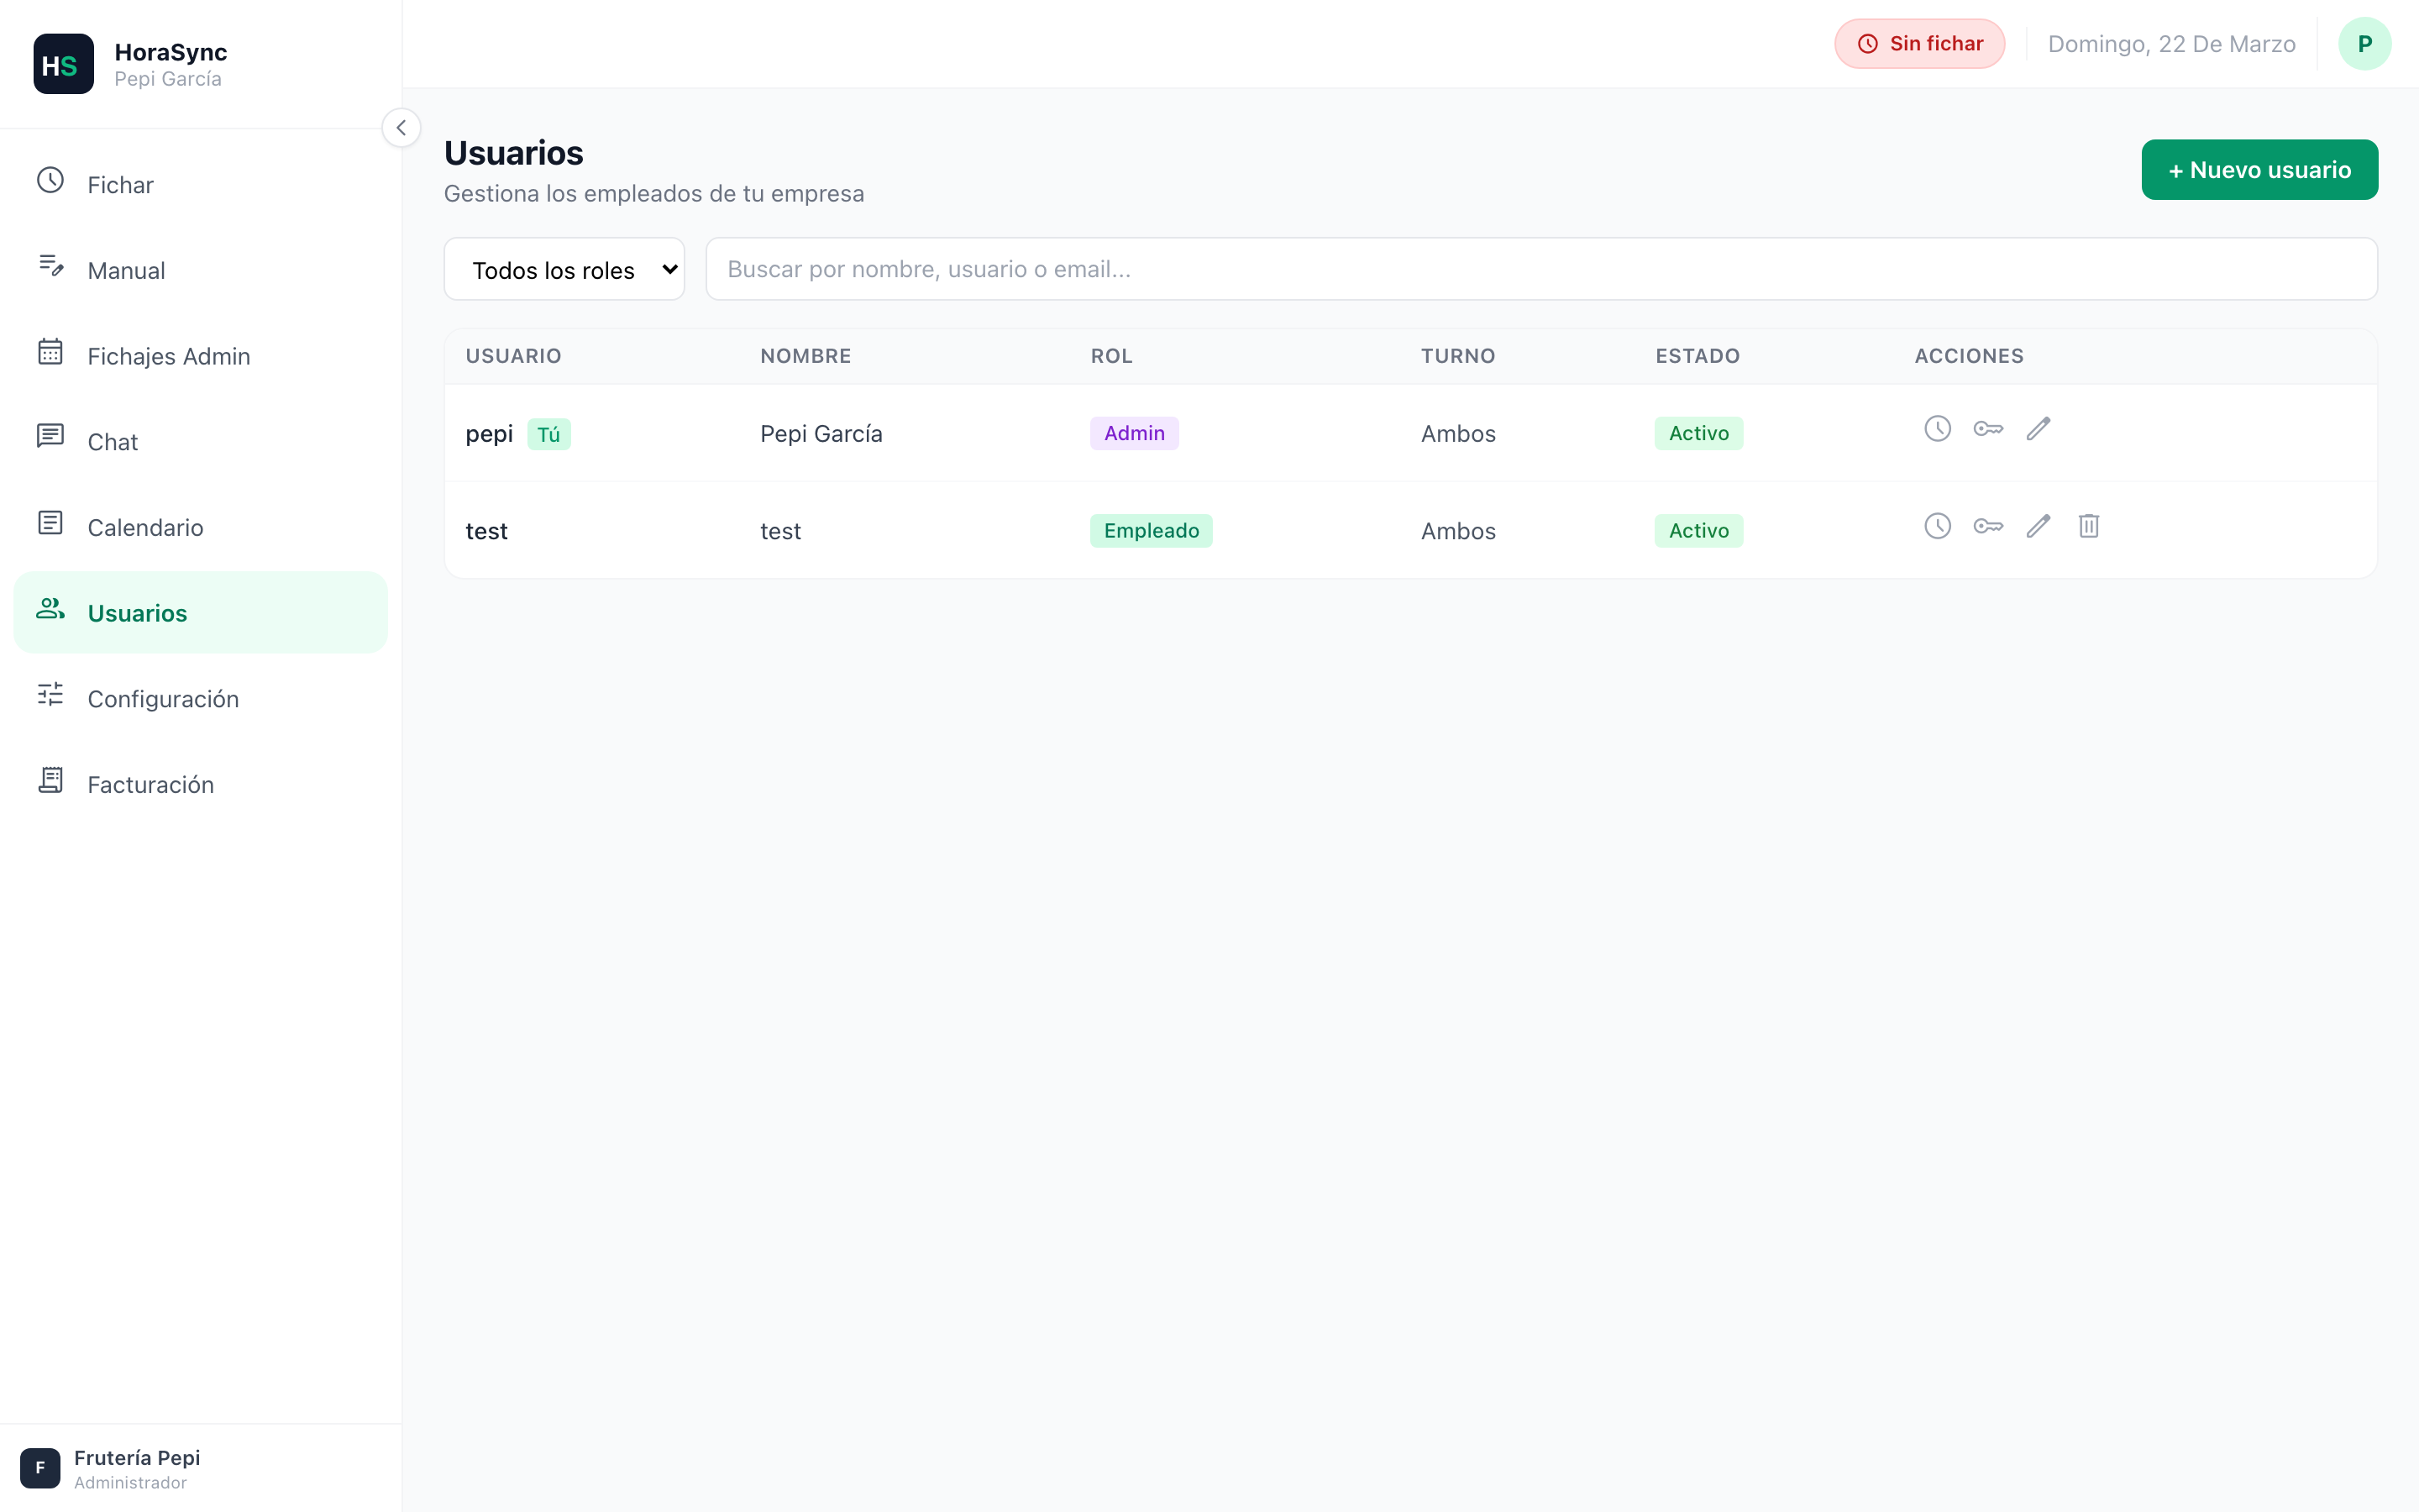The width and height of the screenshot is (2419, 1512).
Task: Go to Fichar in the sidebar
Action: tap(120, 185)
